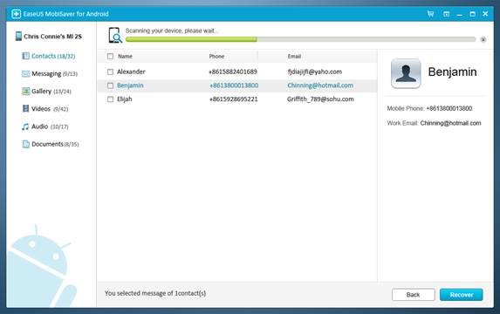
Task: Click the Recover button
Action: (462, 295)
